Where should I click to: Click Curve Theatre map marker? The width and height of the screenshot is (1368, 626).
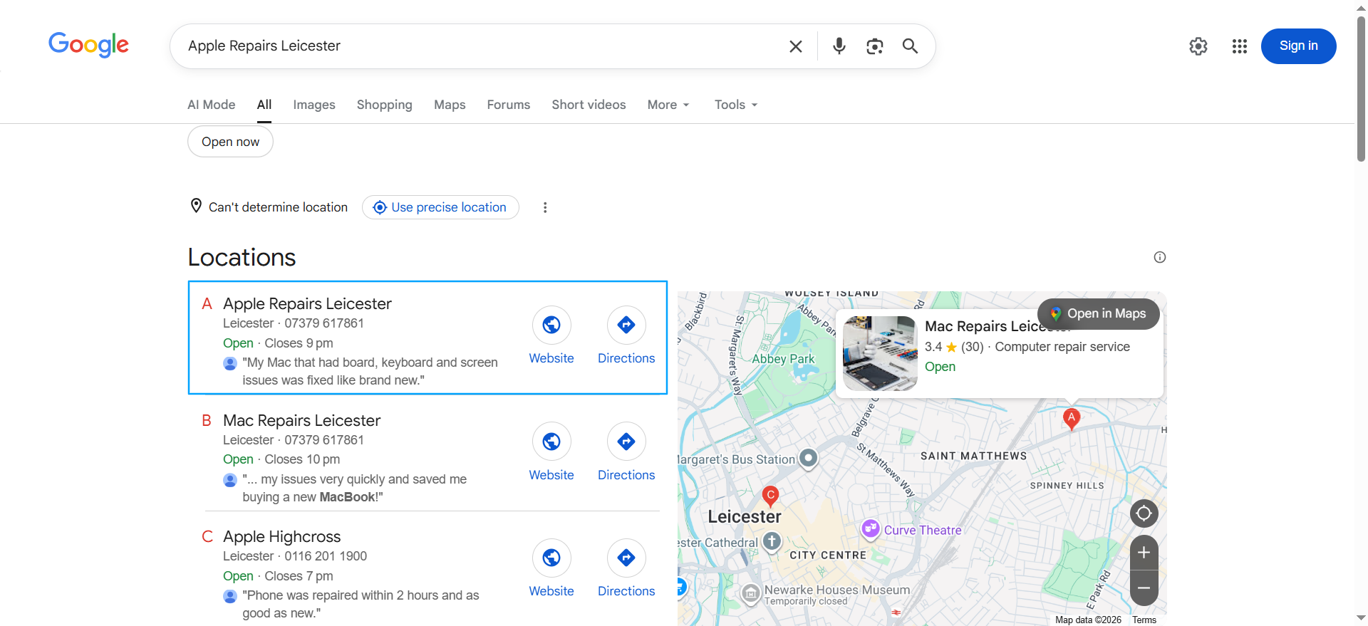coord(870,529)
